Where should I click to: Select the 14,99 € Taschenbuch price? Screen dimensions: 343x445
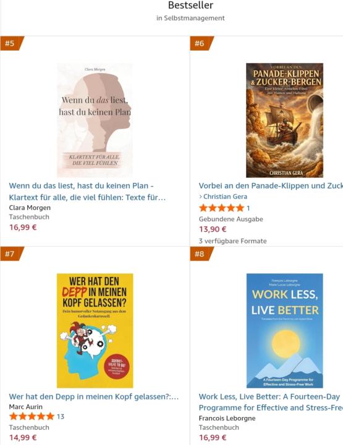(23, 438)
